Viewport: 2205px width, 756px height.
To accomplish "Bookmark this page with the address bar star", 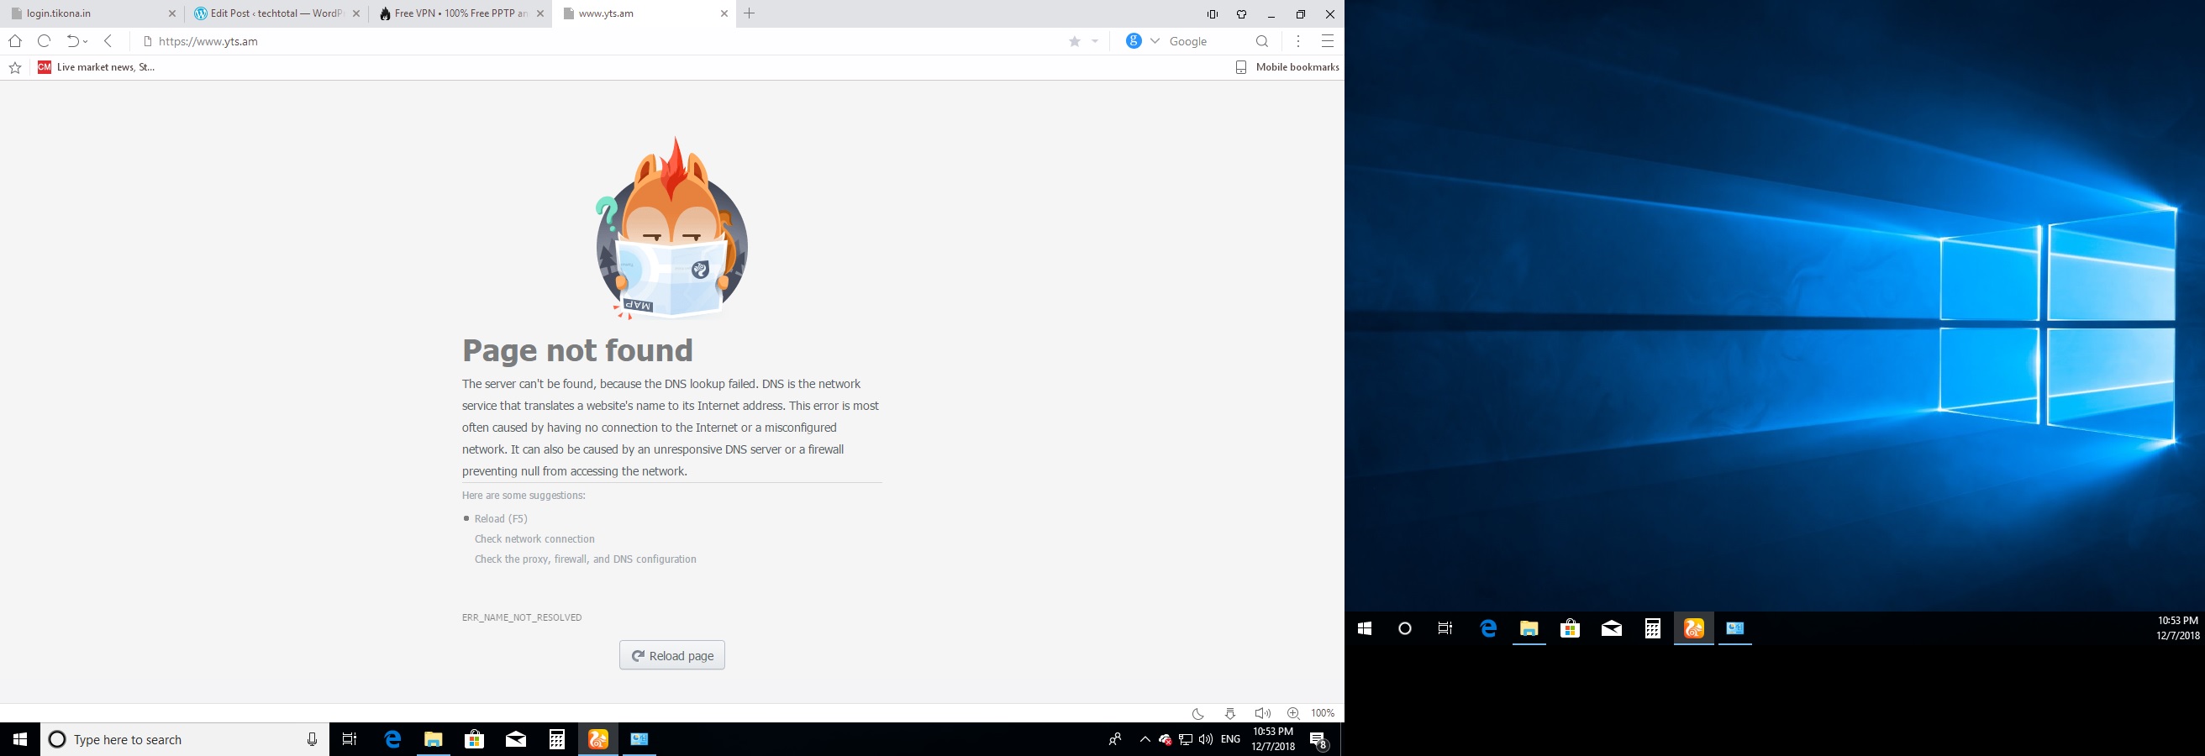I will [1074, 41].
